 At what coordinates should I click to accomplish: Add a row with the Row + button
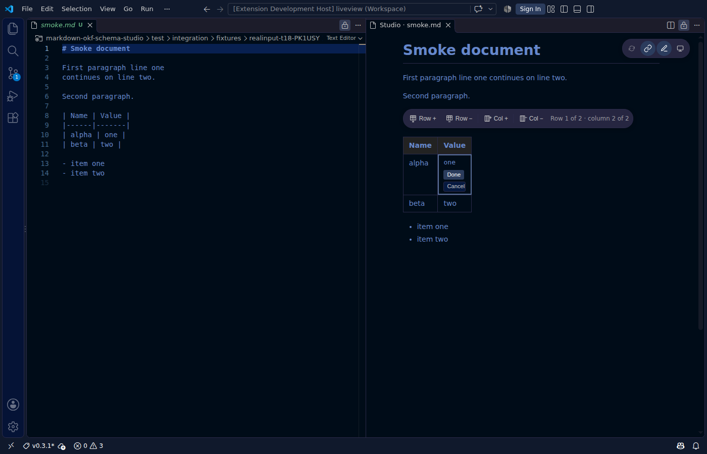(x=423, y=119)
